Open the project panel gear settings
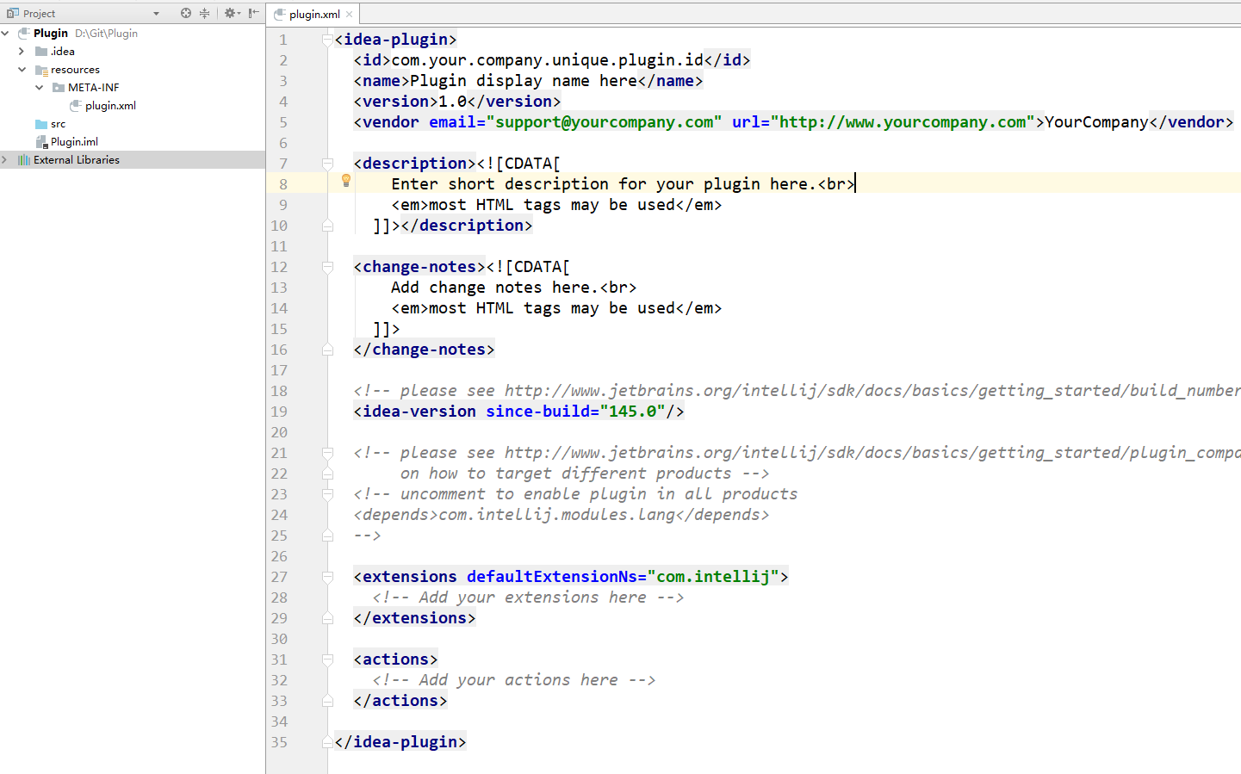The width and height of the screenshot is (1241, 774). click(x=232, y=13)
